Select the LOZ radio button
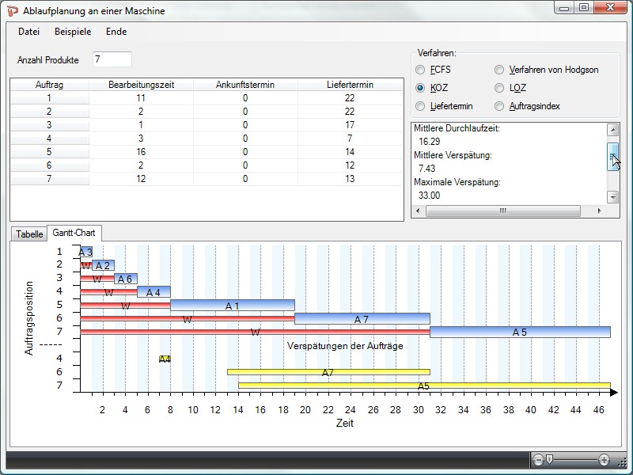The width and height of the screenshot is (633, 475). tap(499, 88)
